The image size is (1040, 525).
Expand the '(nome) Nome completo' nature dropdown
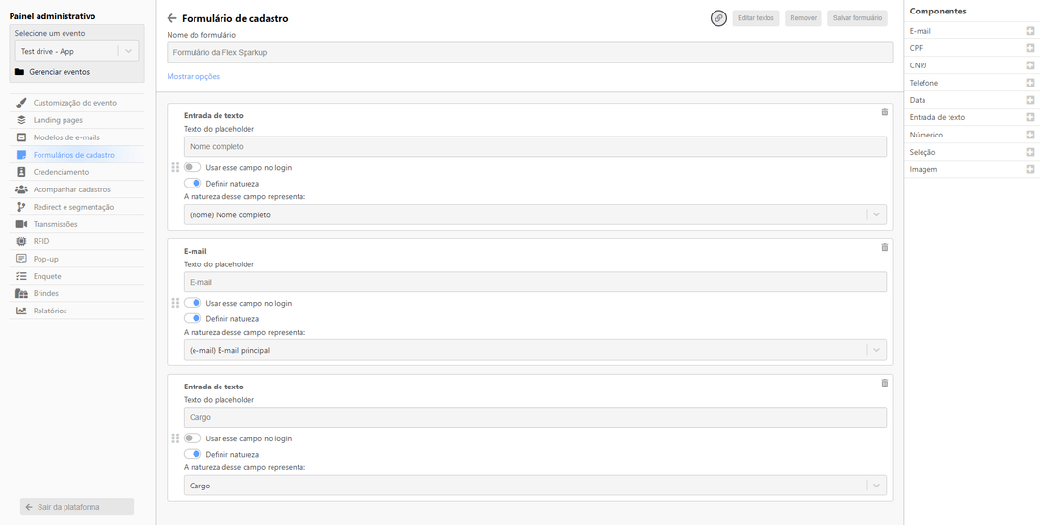coord(534,214)
